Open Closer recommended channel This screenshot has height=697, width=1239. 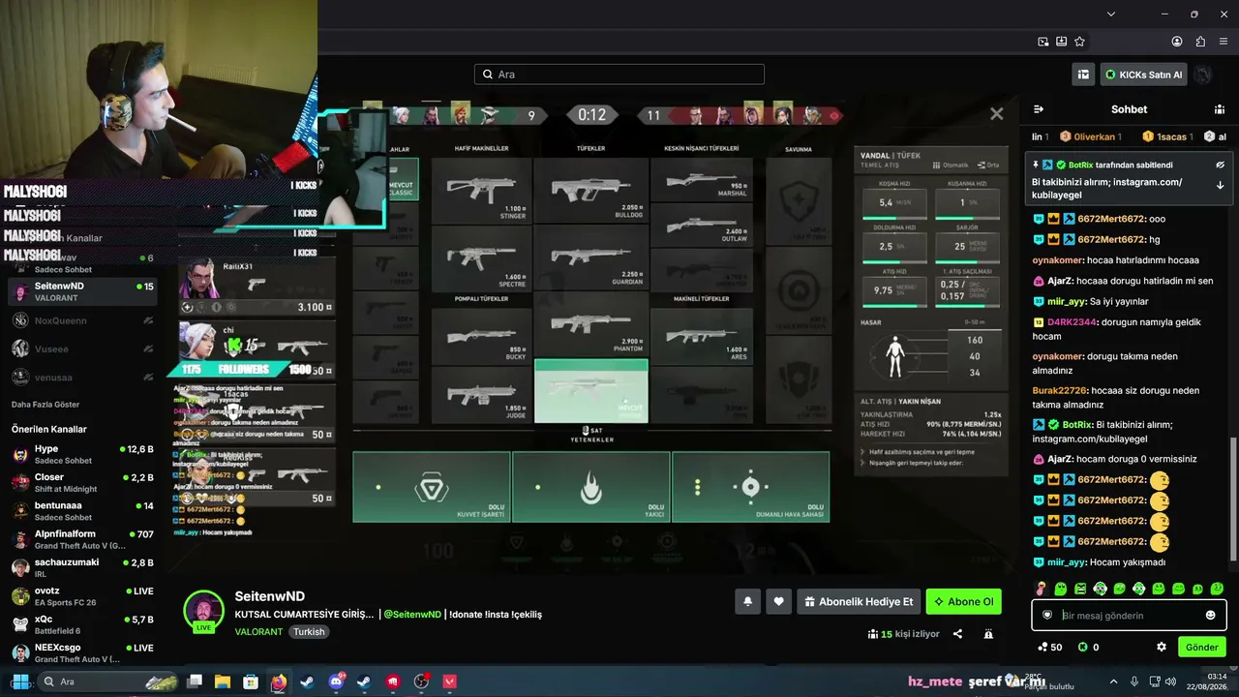(x=81, y=482)
